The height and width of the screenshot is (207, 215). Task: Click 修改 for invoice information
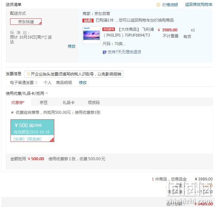(x=83, y=83)
